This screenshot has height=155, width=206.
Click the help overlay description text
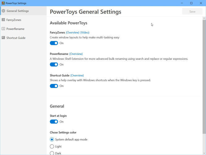click(x=100, y=80)
